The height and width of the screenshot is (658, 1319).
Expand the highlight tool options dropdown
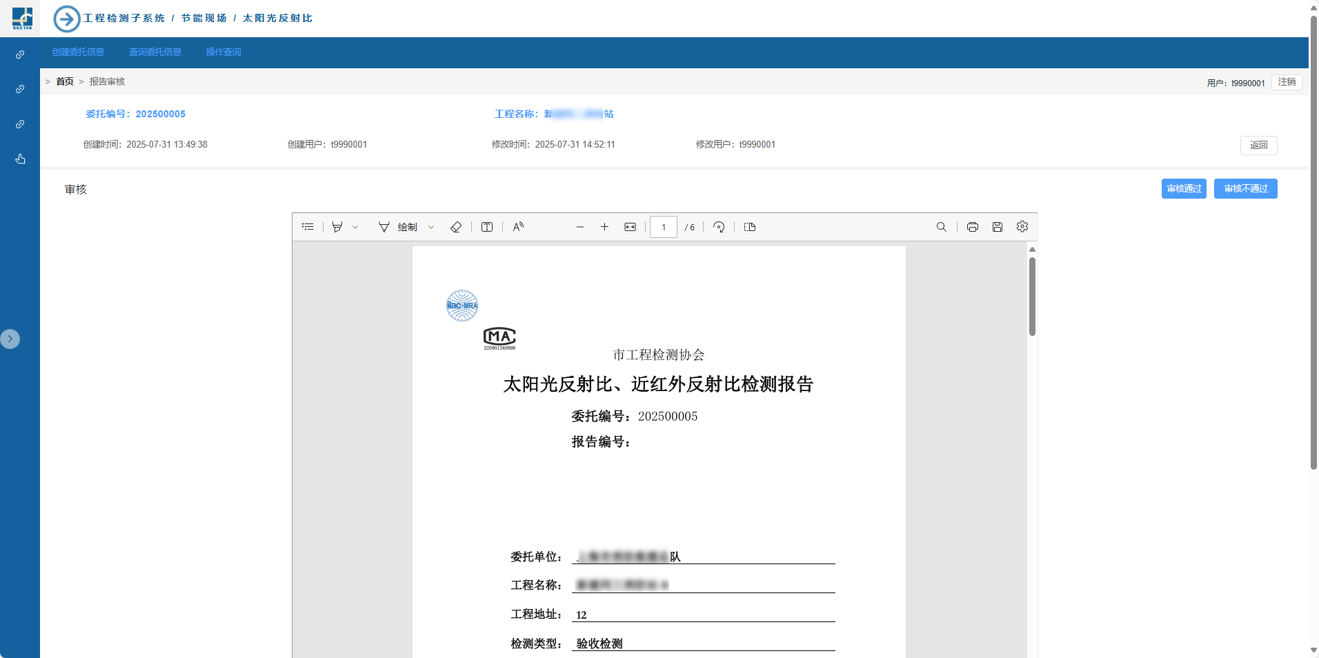pyautogui.click(x=355, y=227)
